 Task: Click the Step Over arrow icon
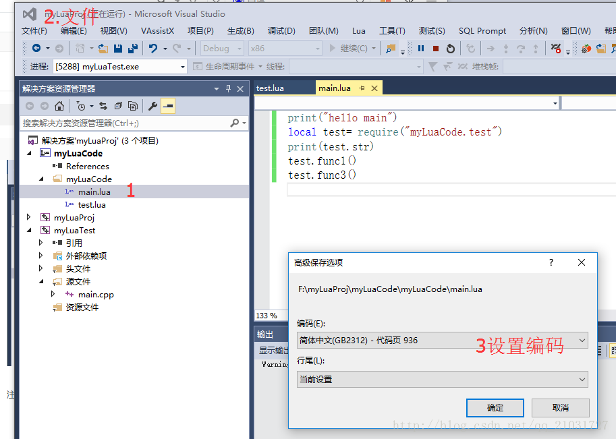click(521, 49)
